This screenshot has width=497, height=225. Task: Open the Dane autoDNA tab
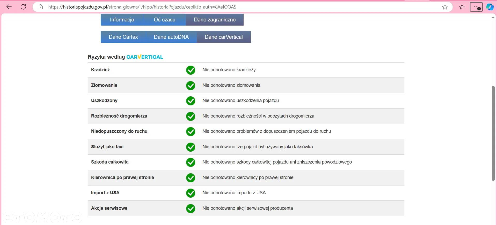(x=171, y=37)
